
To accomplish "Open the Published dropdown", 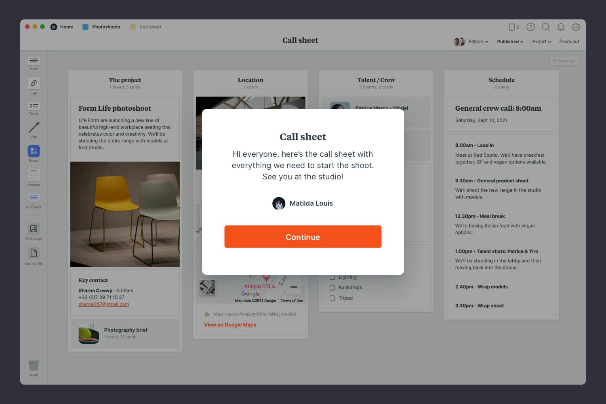I will (x=510, y=42).
